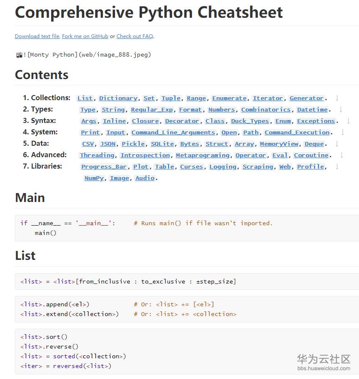Image resolution: width=359 pixels, height=379 pixels.
Task: Click the broken Monty Python image icon
Action: [x=19, y=55]
